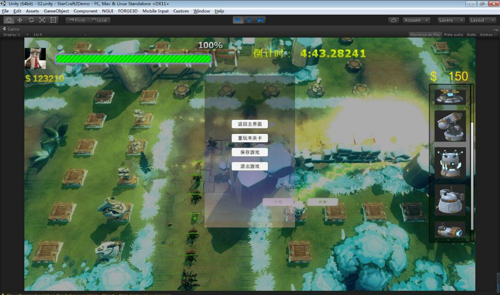Open the Component menu
Image resolution: width=500 pixels, height=295 pixels.
(x=85, y=11)
